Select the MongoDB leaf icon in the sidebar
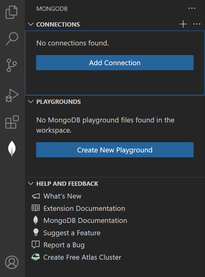Image resolution: width=205 pixels, height=277 pixels. tap(12, 148)
